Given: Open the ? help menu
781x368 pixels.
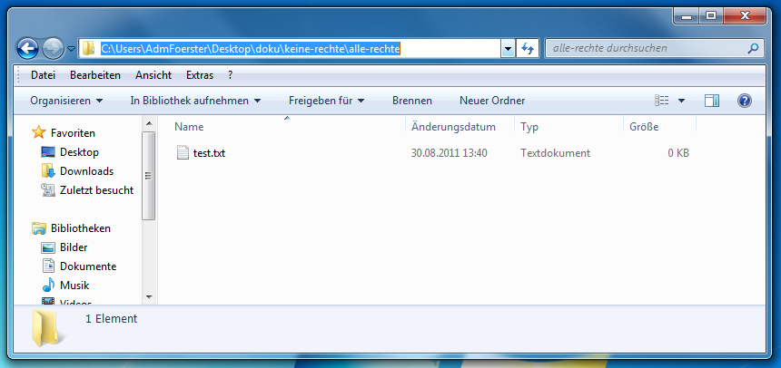Looking at the screenshot, I should tap(230, 75).
